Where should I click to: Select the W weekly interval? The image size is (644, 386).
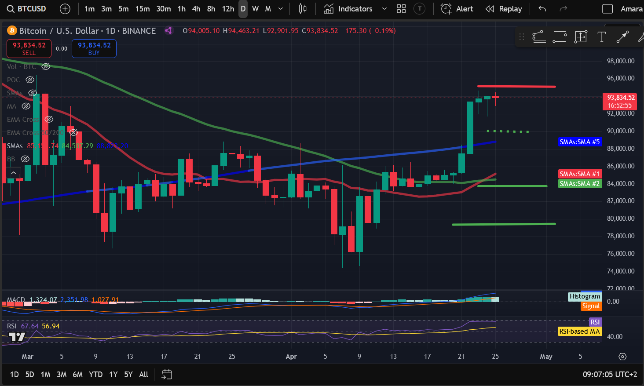pyautogui.click(x=256, y=9)
